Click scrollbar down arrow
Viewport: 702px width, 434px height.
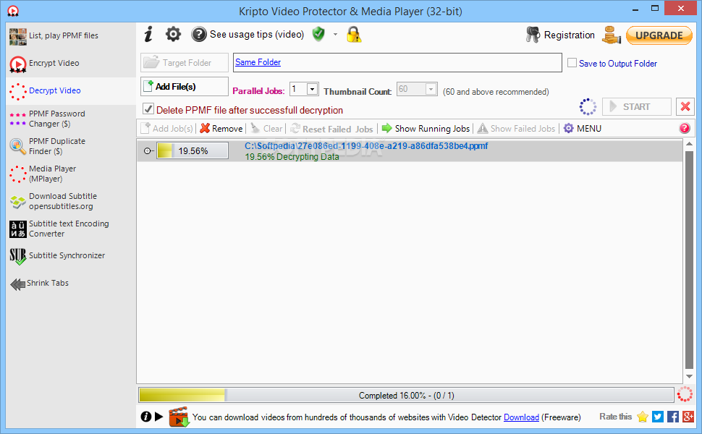[x=689, y=377]
